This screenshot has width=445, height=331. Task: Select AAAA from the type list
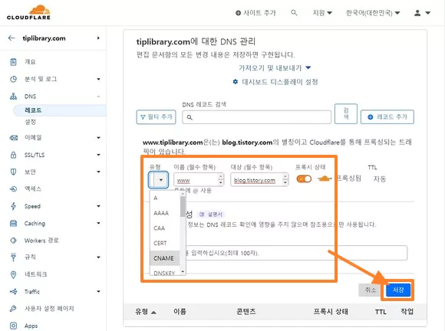(x=165, y=213)
